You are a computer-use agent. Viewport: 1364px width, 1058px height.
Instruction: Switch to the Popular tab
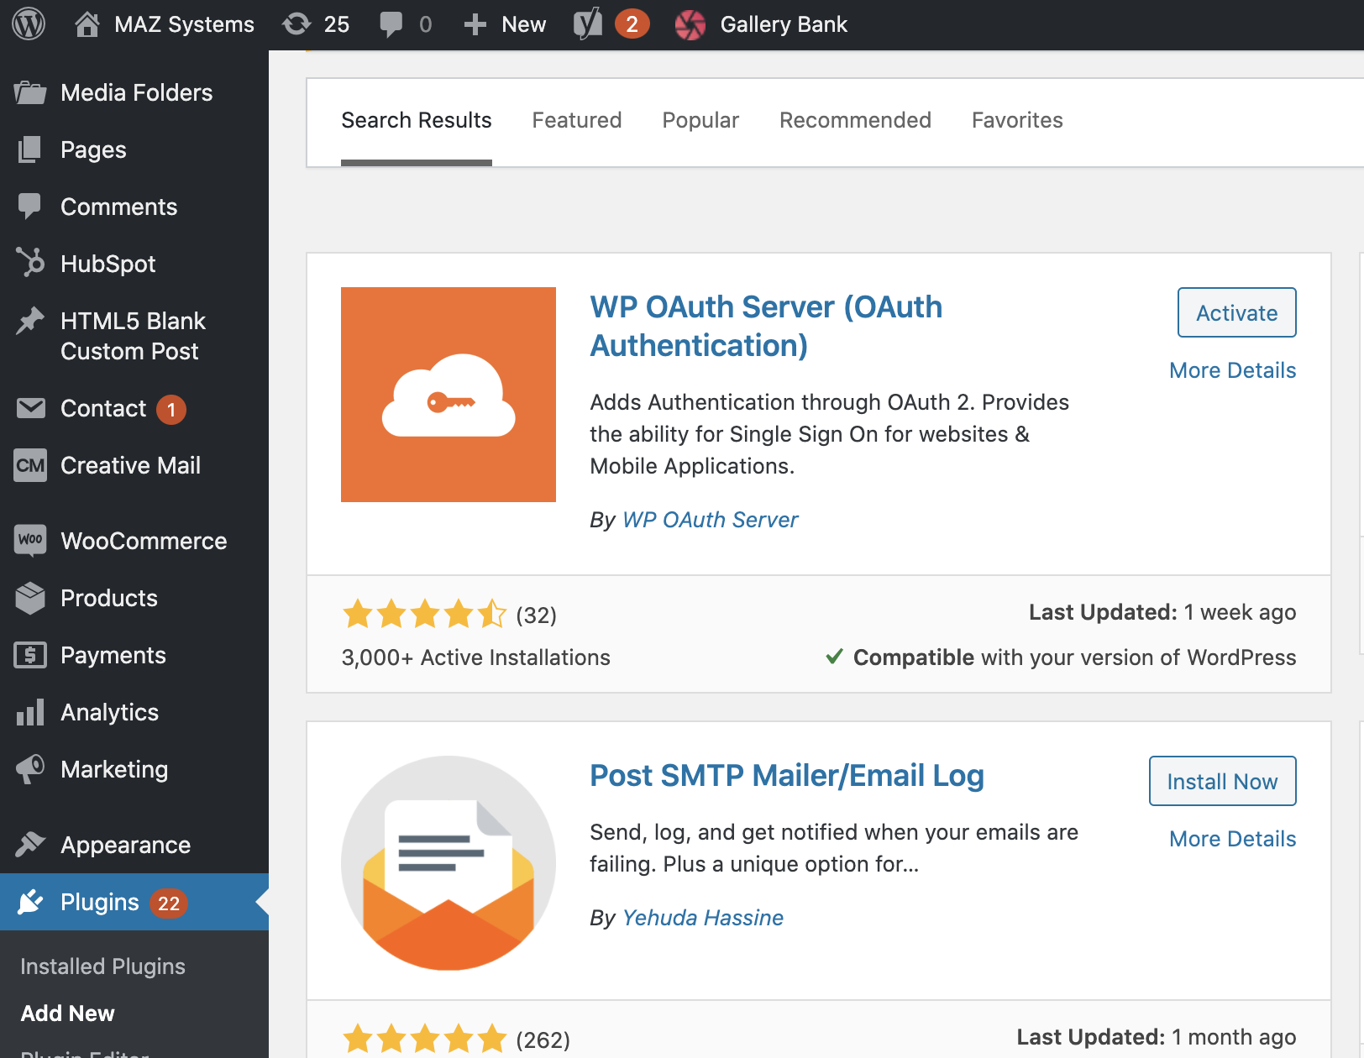pos(700,120)
